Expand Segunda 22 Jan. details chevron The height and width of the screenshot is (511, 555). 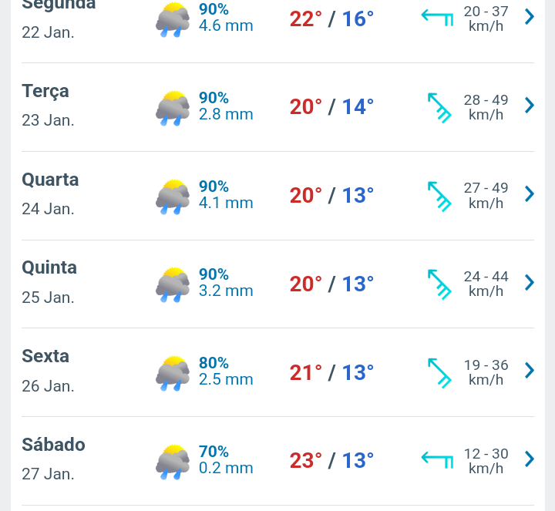click(529, 17)
